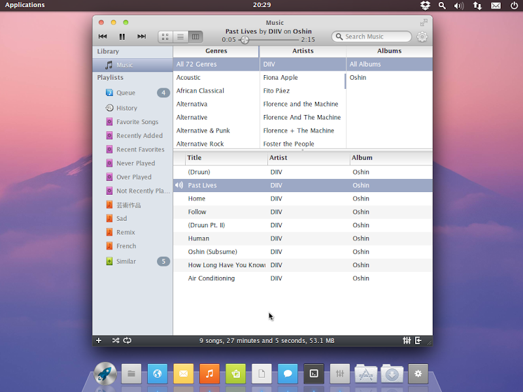
Task: Click the playback progress slider
Action: (x=268, y=40)
